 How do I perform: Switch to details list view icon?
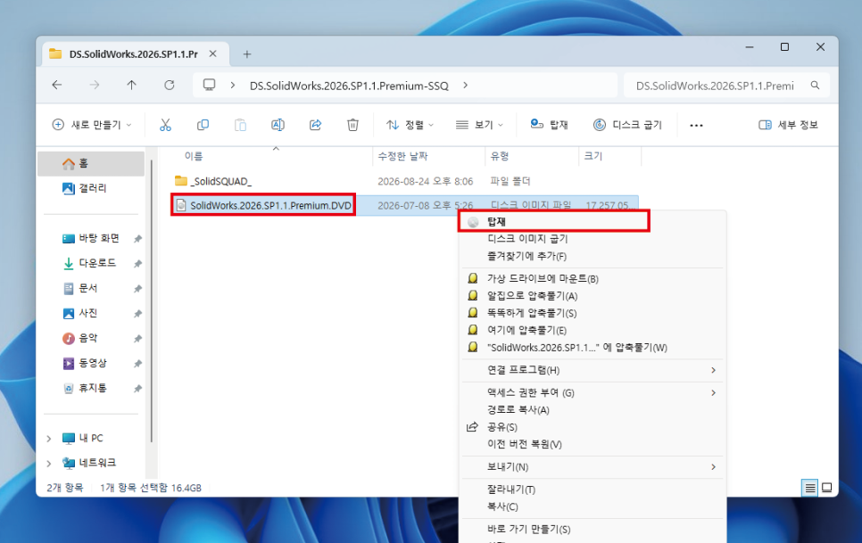(809, 488)
